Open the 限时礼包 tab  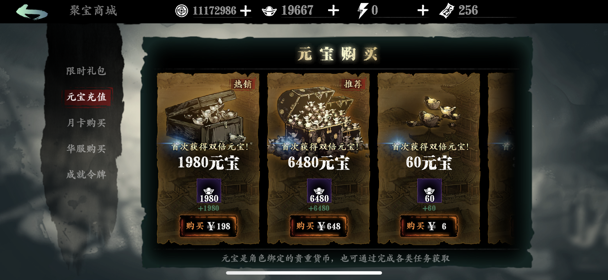[x=86, y=71]
